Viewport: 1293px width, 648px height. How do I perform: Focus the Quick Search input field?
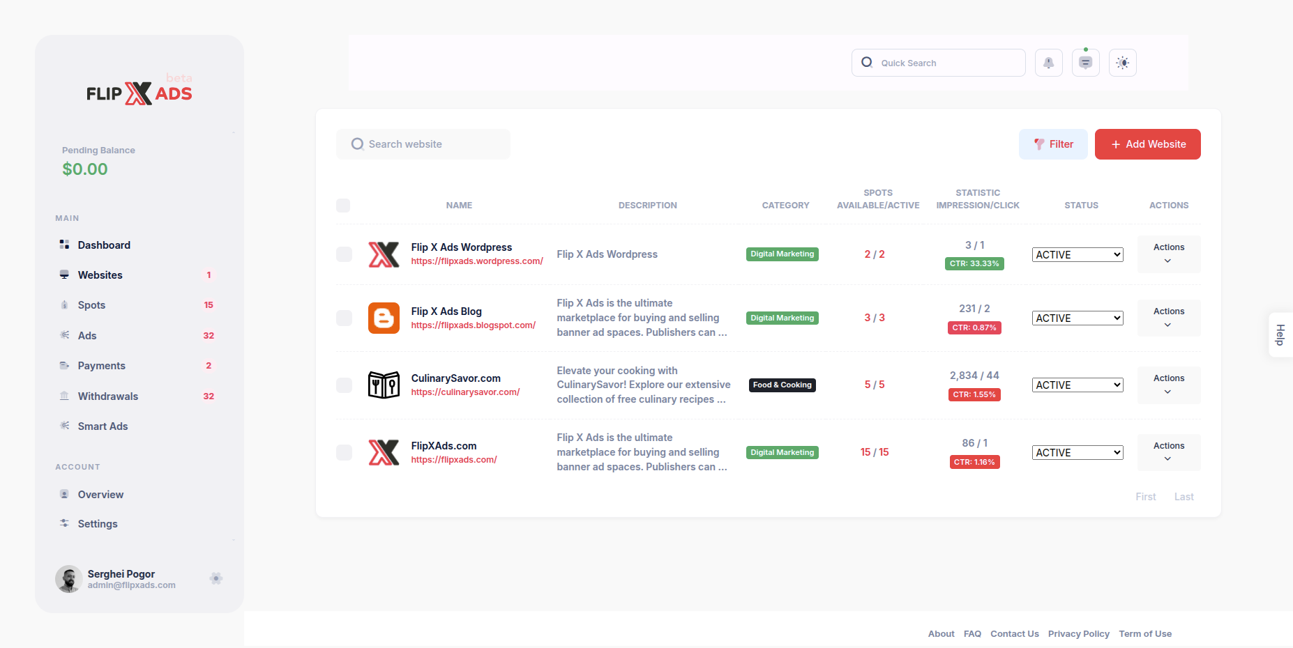939,63
